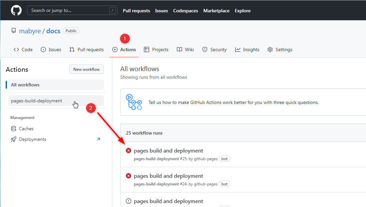The image size is (366, 207).
Task: Open the survey link about GitHub Actions
Action: point(233,102)
